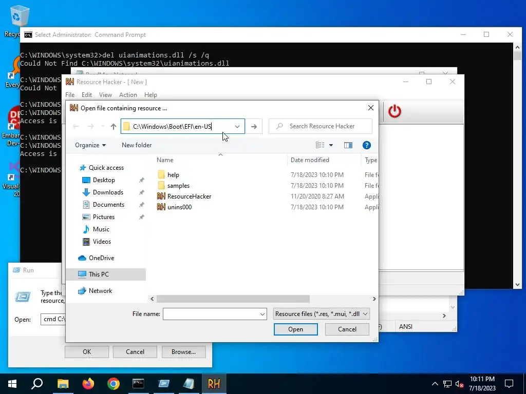The height and width of the screenshot is (394, 526).
Task: Click the taskbar clock showing 10:11 PM
Action: tap(482, 384)
